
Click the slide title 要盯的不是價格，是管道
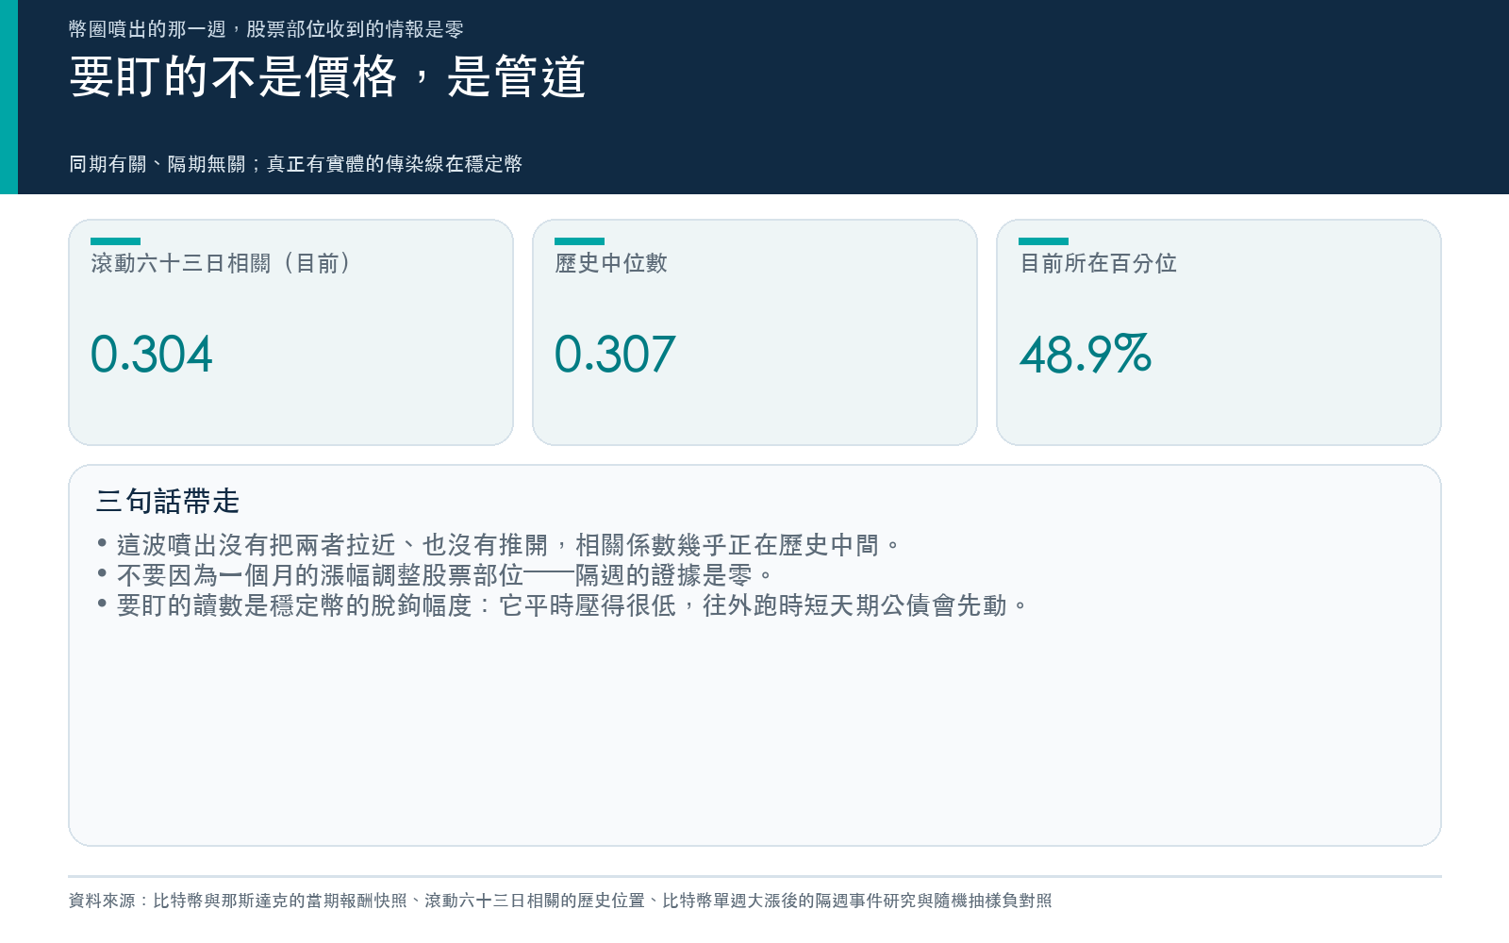[x=327, y=77]
